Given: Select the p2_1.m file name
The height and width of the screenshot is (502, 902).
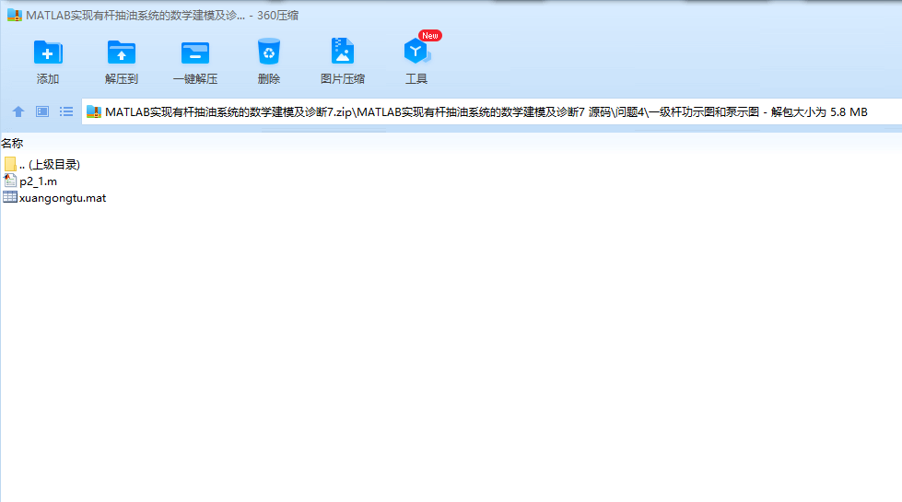Looking at the screenshot, I should point(38,181).
